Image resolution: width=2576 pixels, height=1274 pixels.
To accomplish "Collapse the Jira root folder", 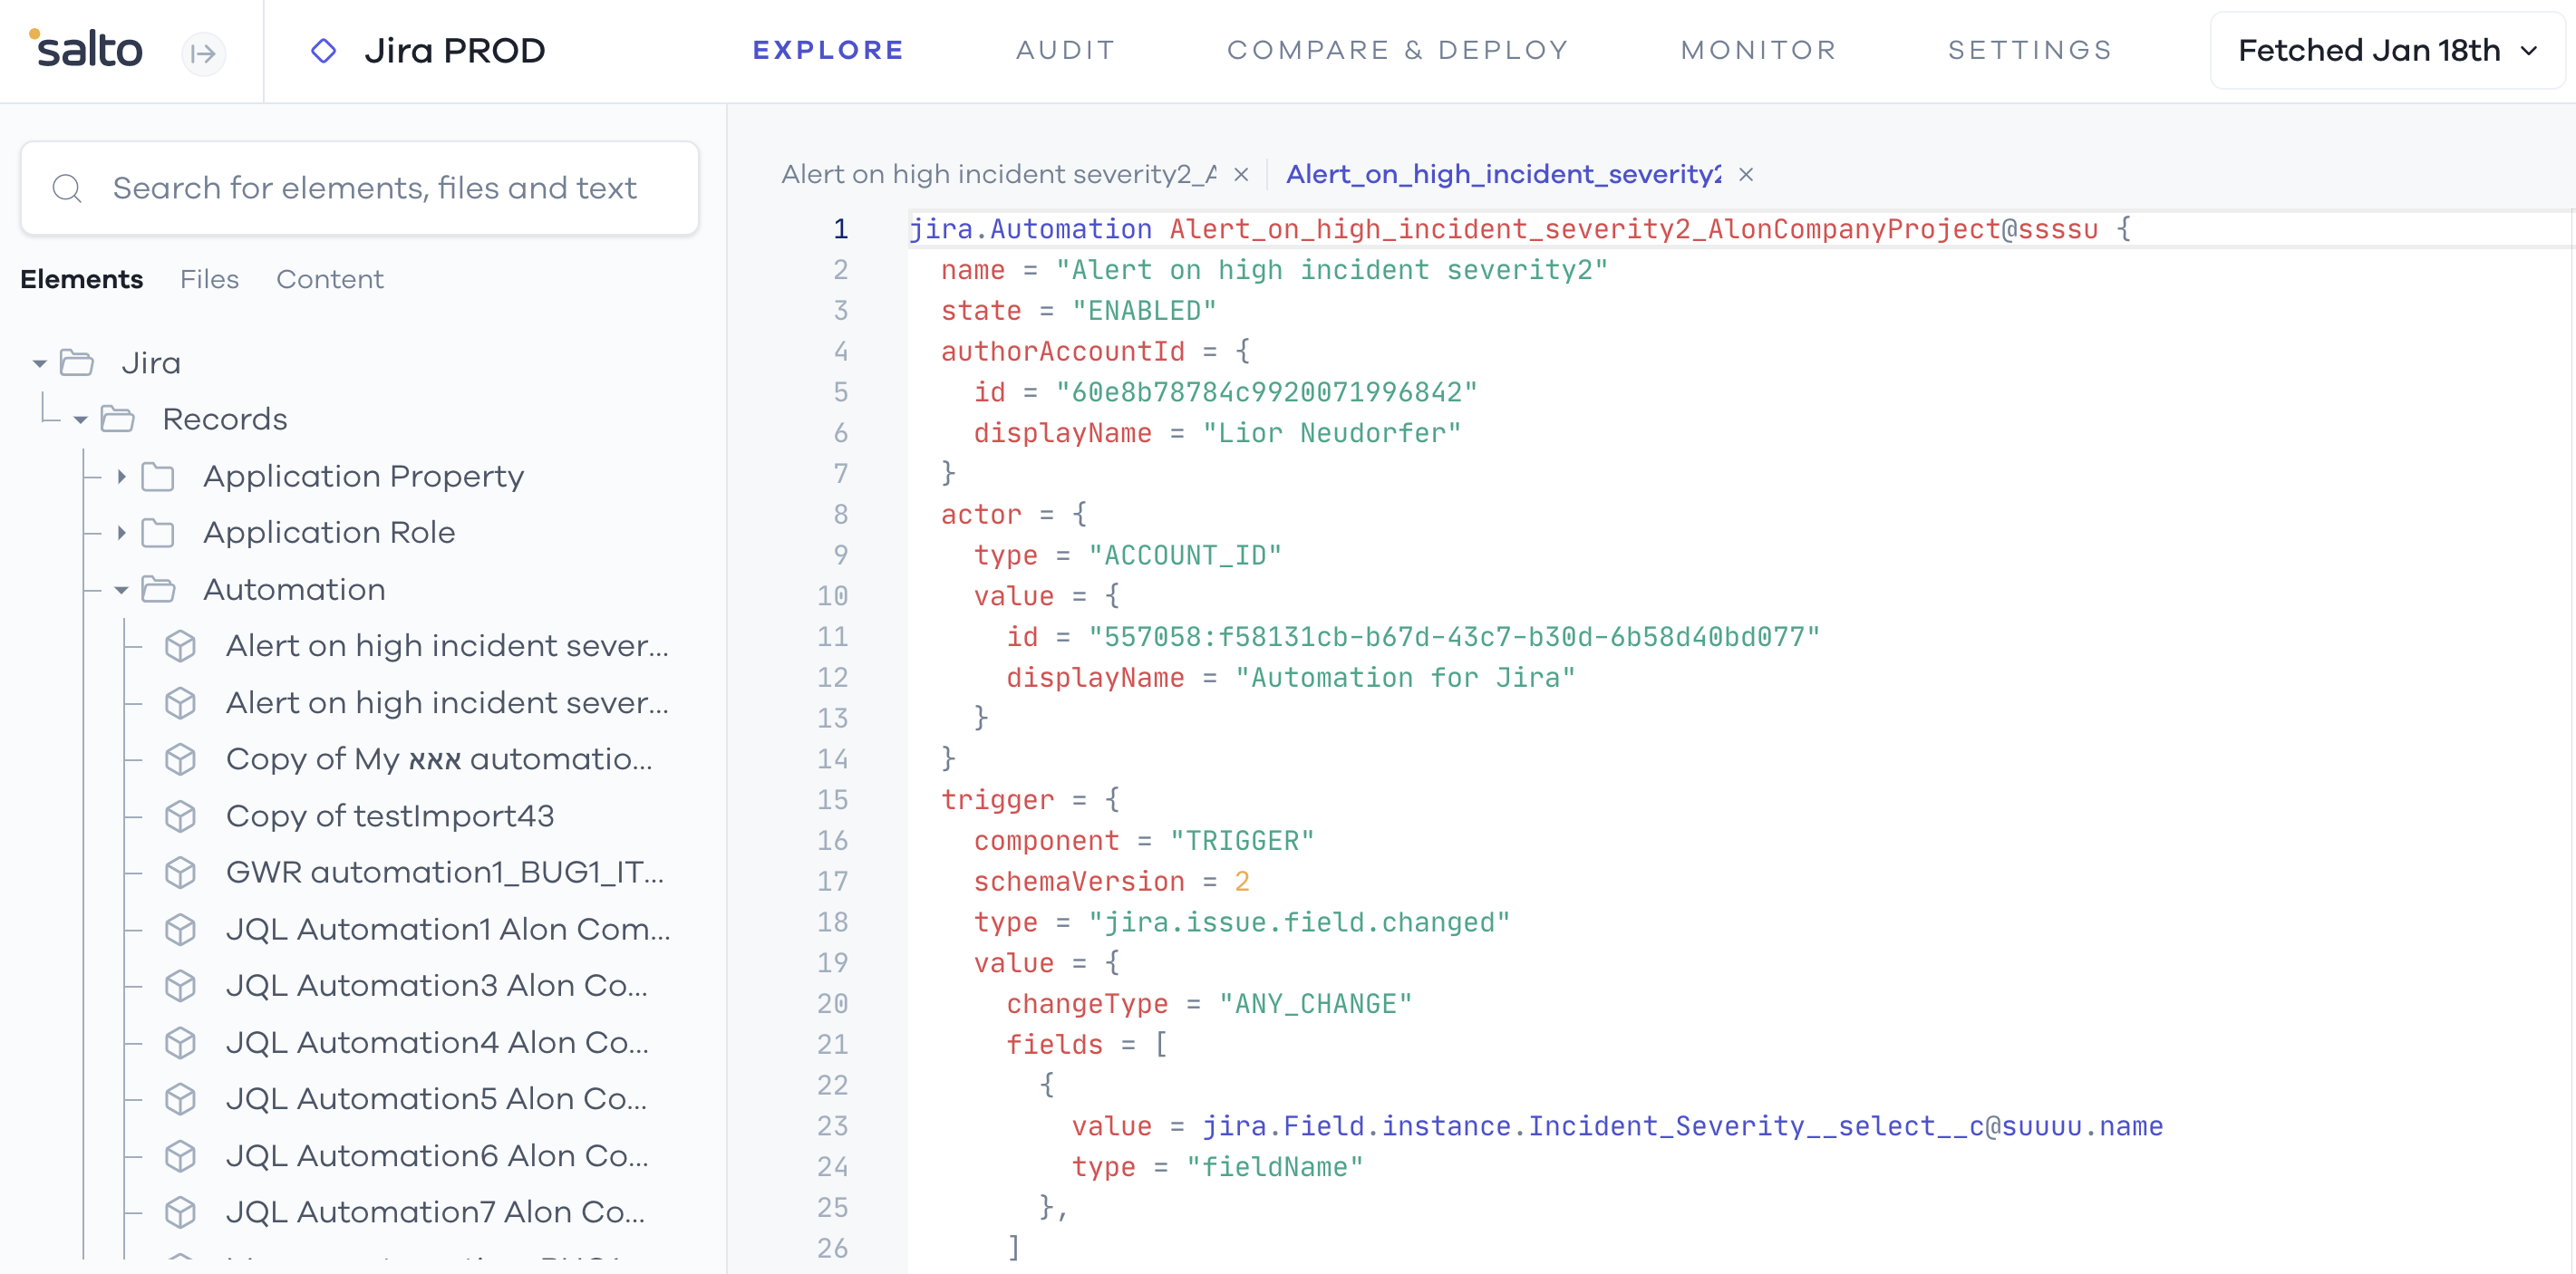I will (40, 363).
